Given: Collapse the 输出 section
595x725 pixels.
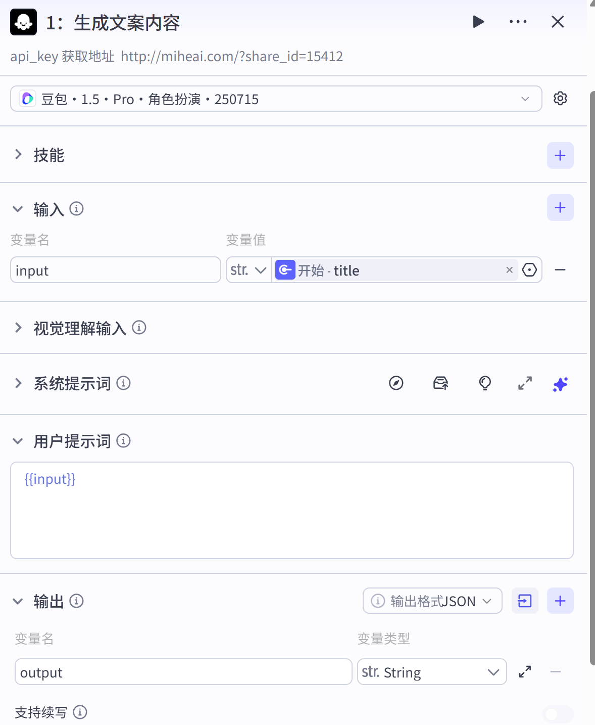Looking at the screenshot, I should (x=18, y=601).
